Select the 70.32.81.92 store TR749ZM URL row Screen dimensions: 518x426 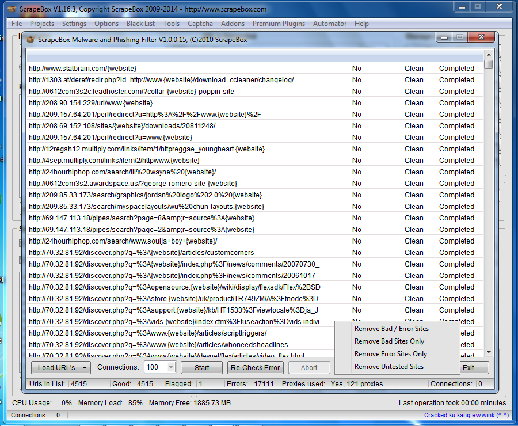255,298
